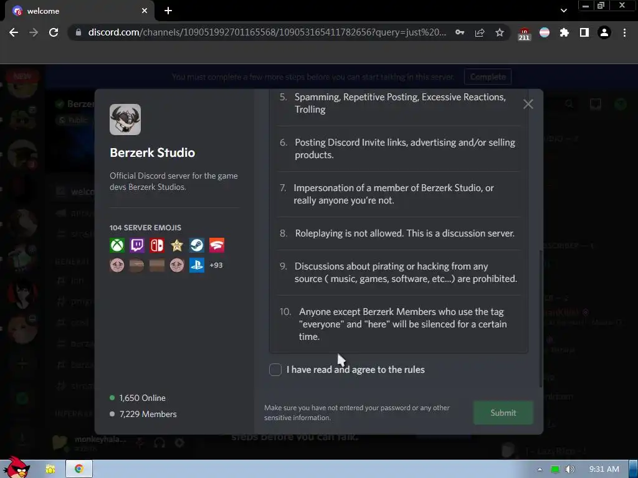
Task: Open the Chrome profile avatar
Action: click(604, 32)
